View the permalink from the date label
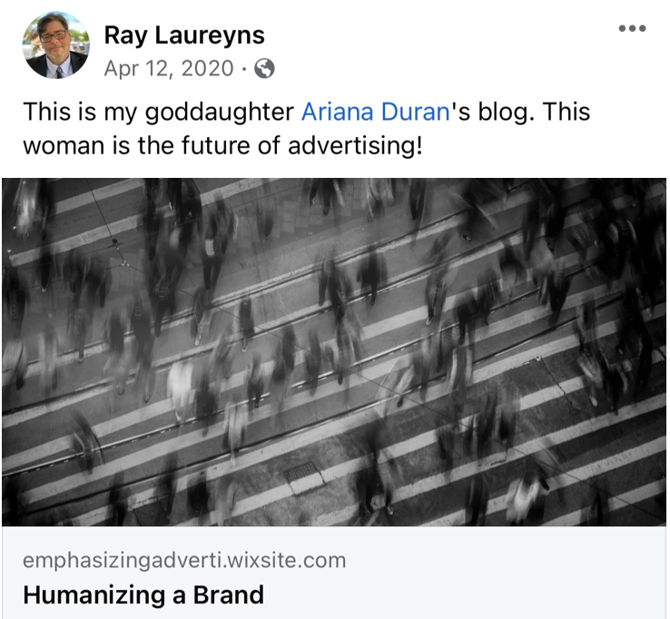Image resolution: width=670 pixels, height=619 pixels. coord(169,68)
